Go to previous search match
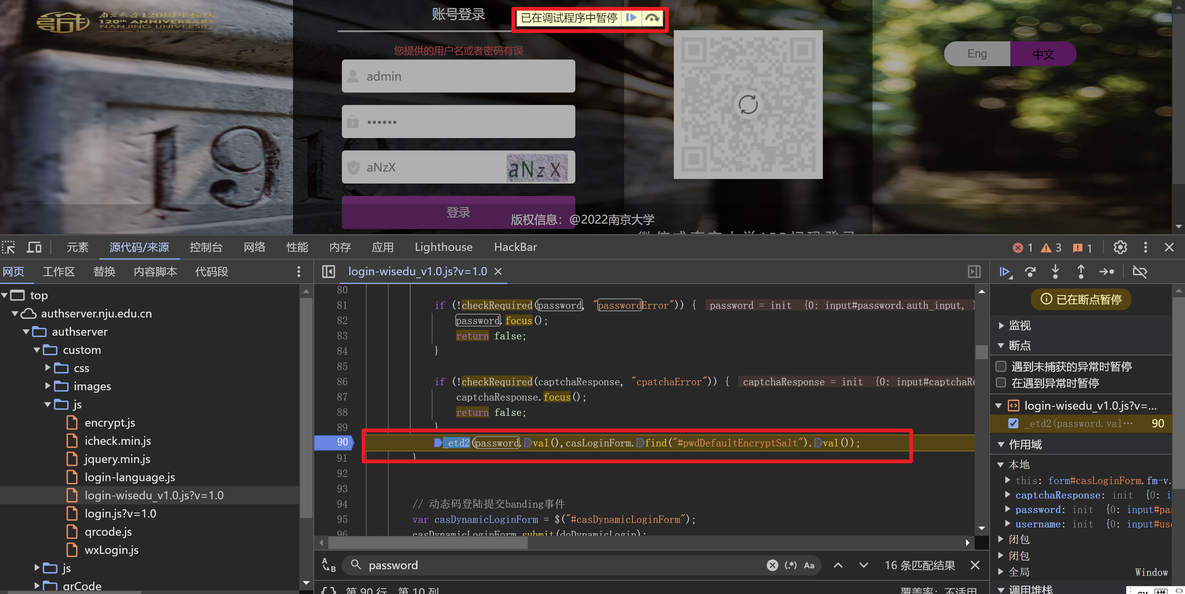 [838, 565]
